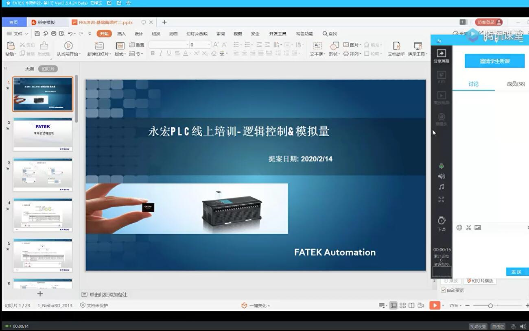Switch to the Outline (大纲) tab

tap(30, 69)
